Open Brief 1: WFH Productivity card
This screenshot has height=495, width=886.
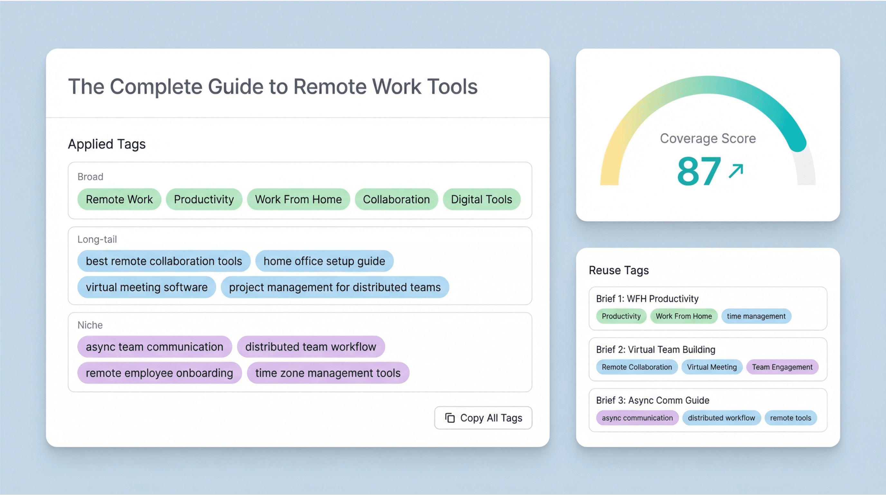pos(647,298)
